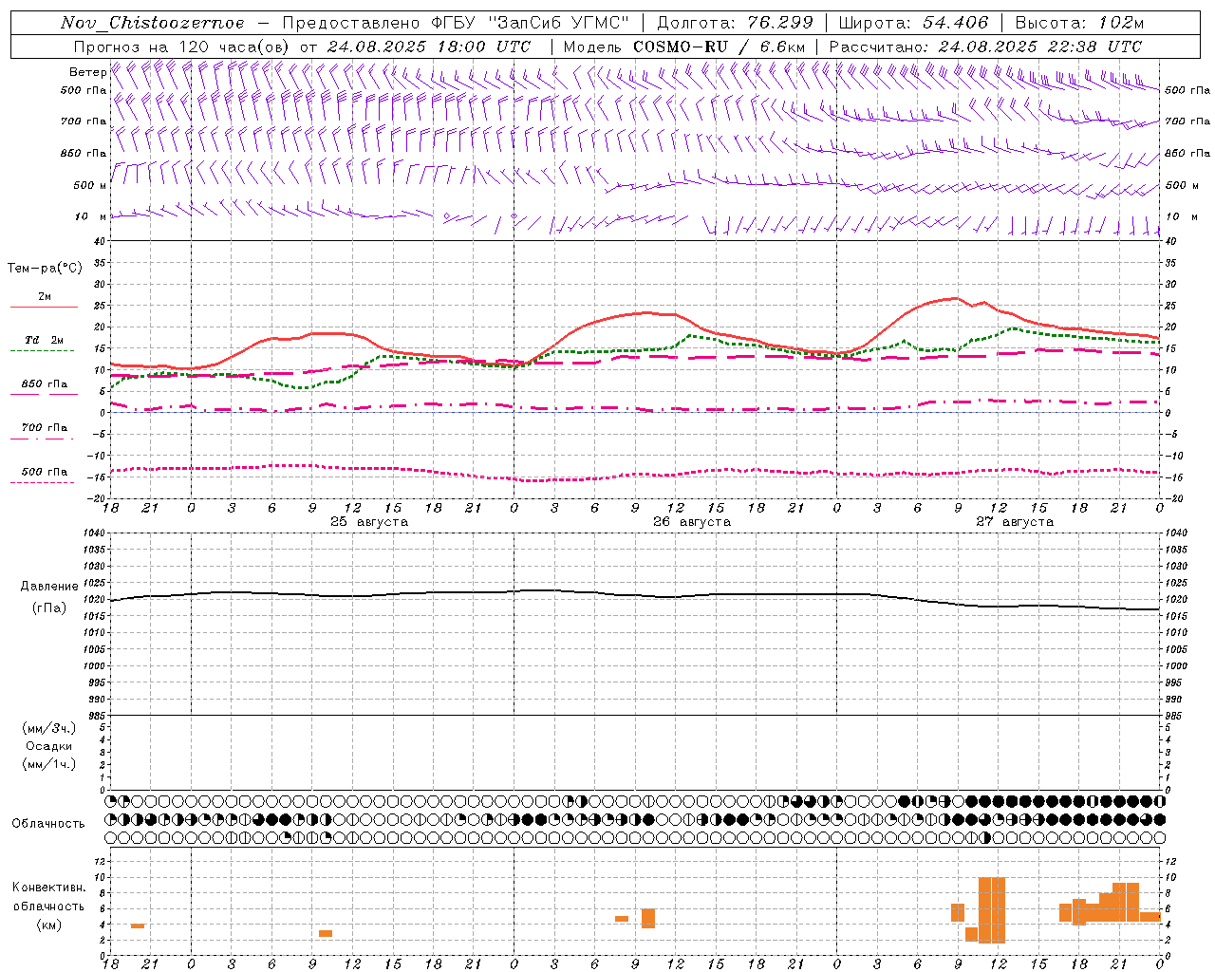
Task: Click the date label '25 августа'
Action: click(369, 522)
